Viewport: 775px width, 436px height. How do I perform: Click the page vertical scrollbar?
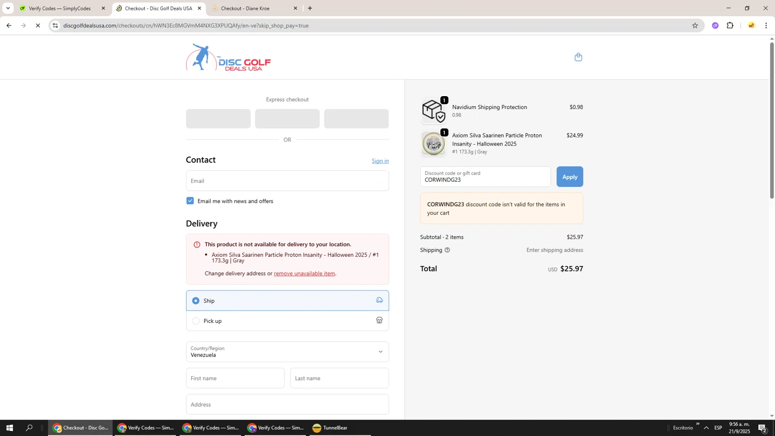click(772, 120)
